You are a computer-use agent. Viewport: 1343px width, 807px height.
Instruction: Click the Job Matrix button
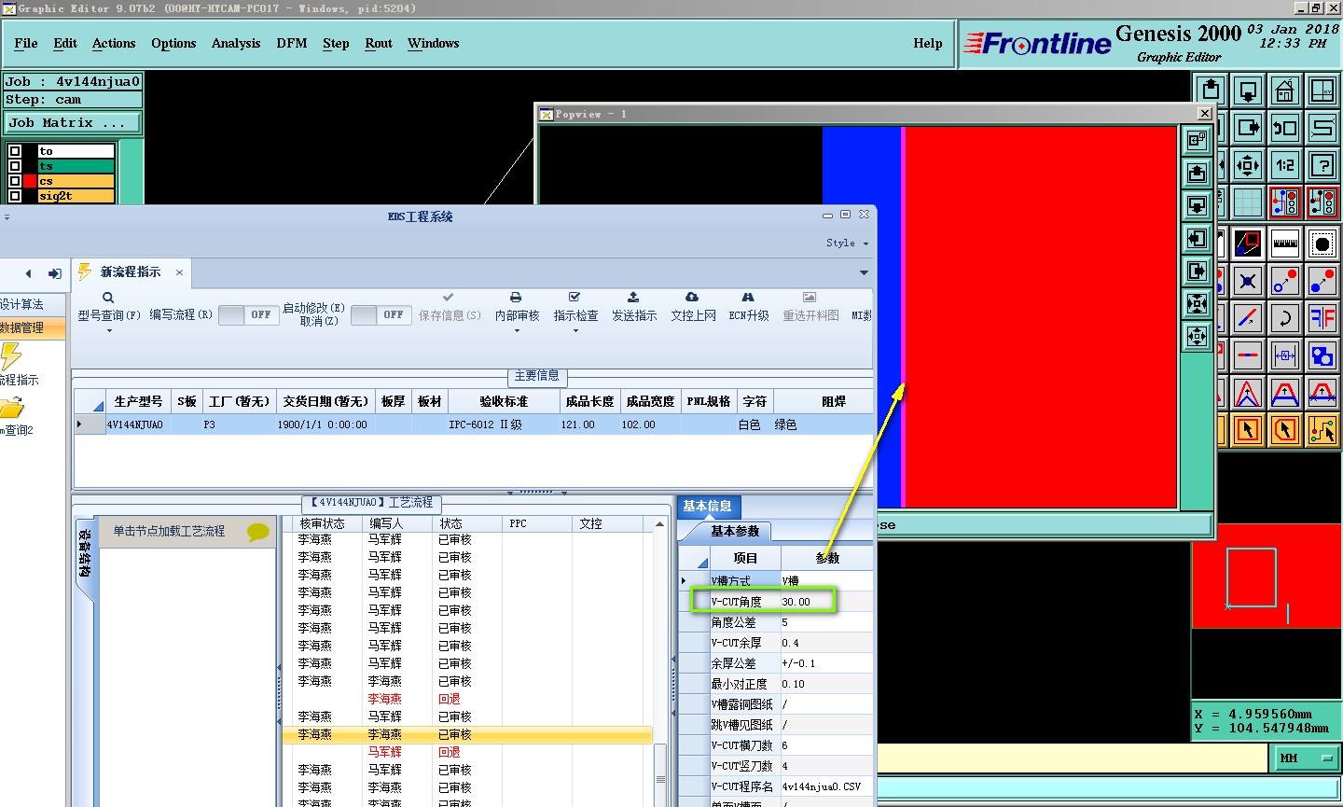click(x=73, y=123)
